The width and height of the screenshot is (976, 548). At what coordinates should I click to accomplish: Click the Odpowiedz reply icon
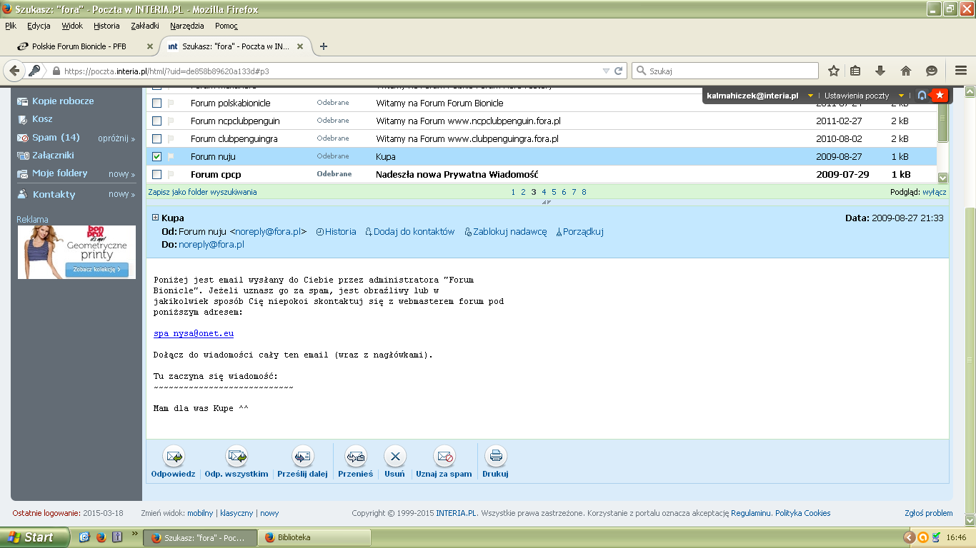click(174, 456)
